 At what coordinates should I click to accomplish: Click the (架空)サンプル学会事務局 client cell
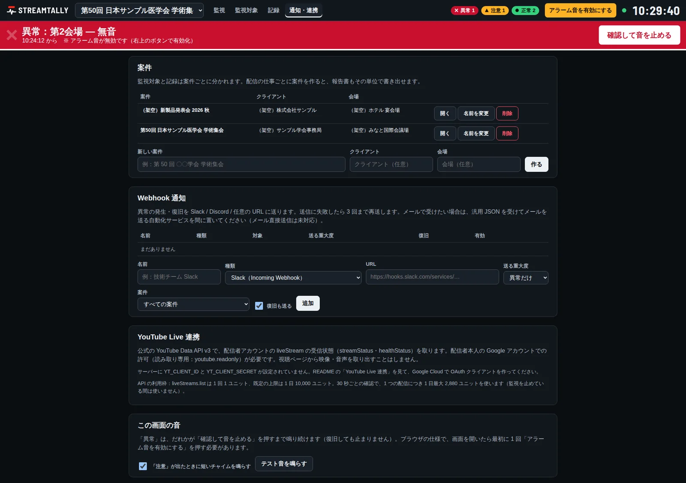click(x=290, y=130)
